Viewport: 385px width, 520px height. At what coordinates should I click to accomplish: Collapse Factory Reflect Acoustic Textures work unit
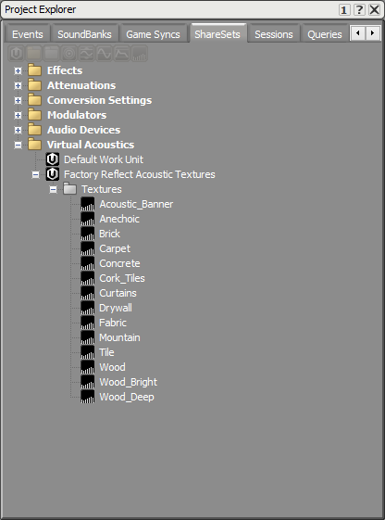pos(35,175)
